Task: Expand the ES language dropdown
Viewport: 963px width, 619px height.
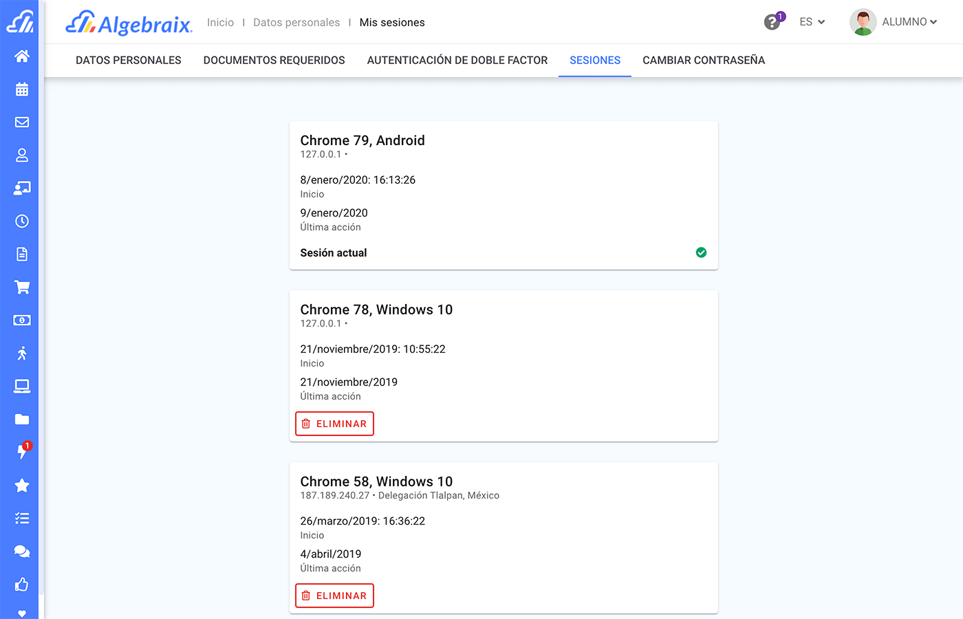Action: click(x=812, y=22)
